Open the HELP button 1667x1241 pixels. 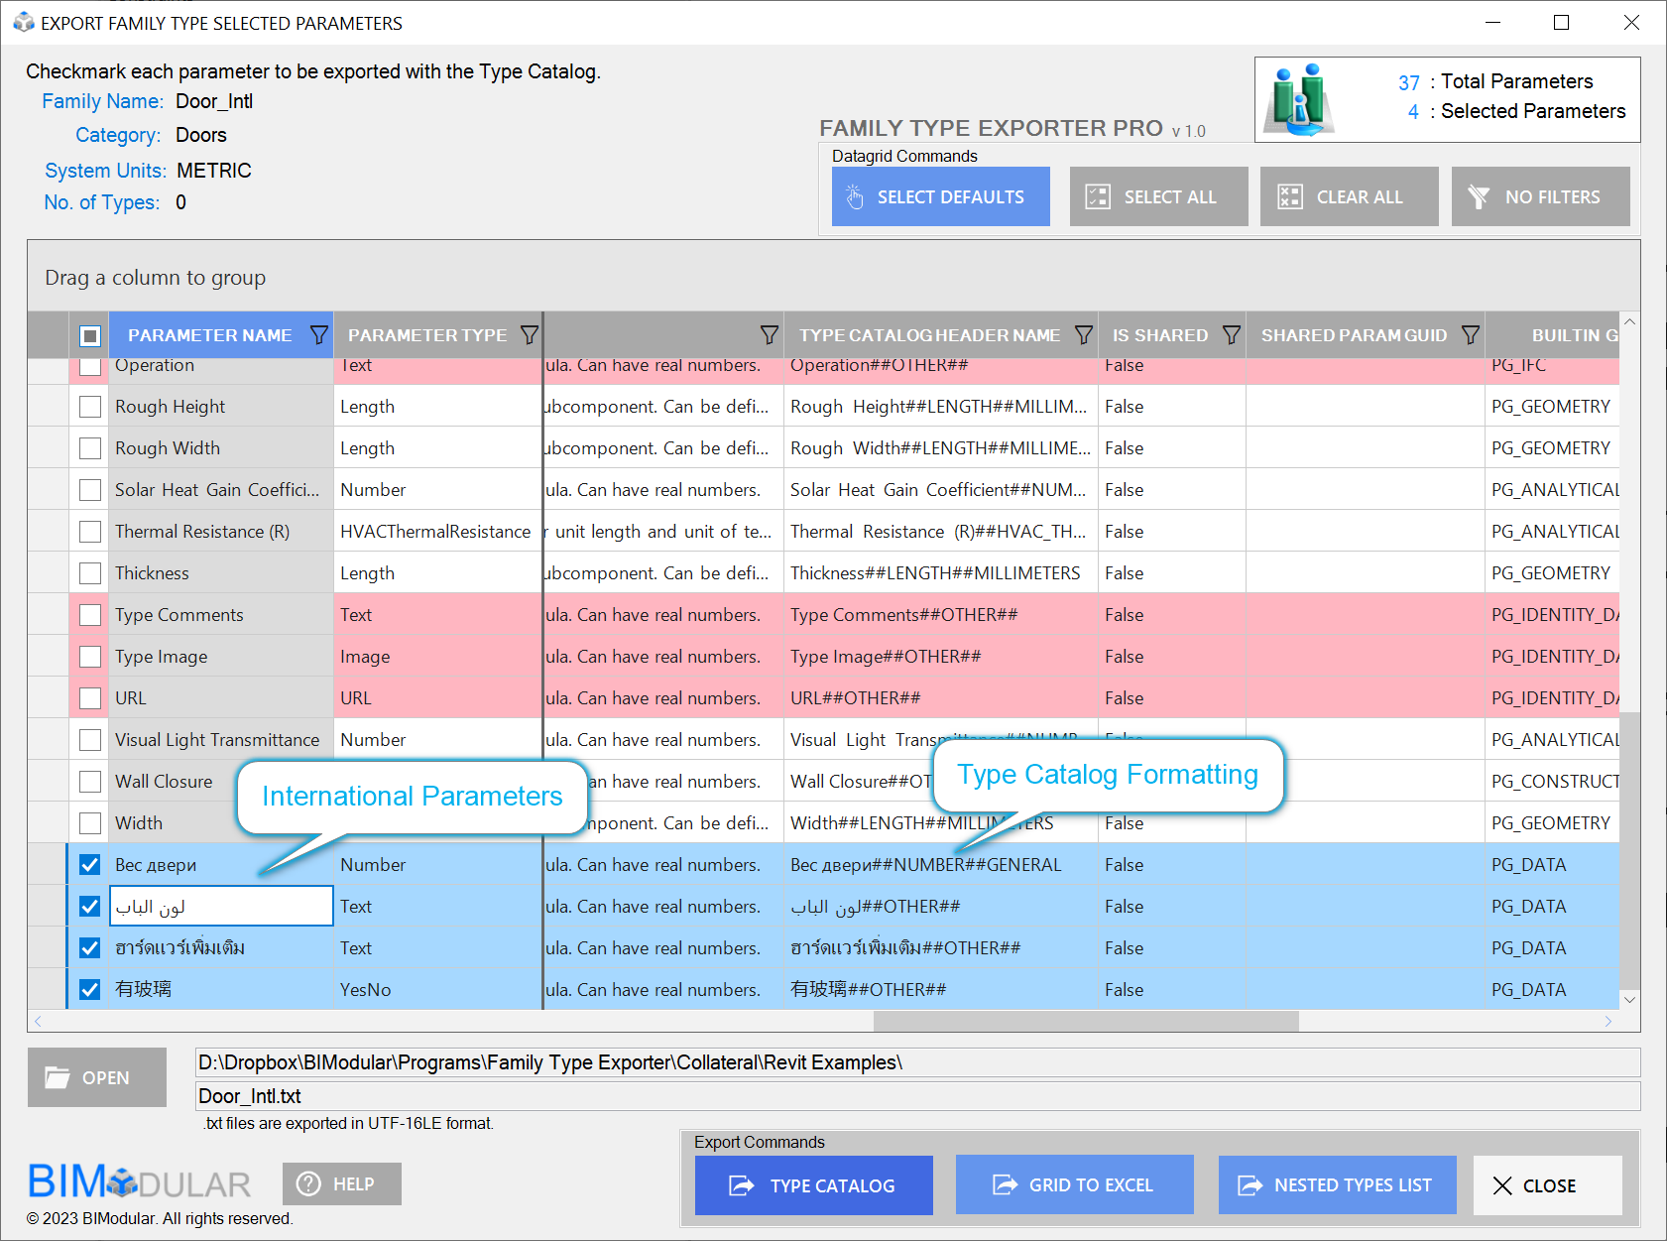tap(341, 1183)
